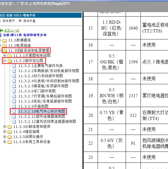Open folder 11.2电源插座

point(20,45)
